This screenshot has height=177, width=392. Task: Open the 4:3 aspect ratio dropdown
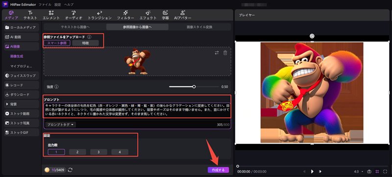point(359,172)
